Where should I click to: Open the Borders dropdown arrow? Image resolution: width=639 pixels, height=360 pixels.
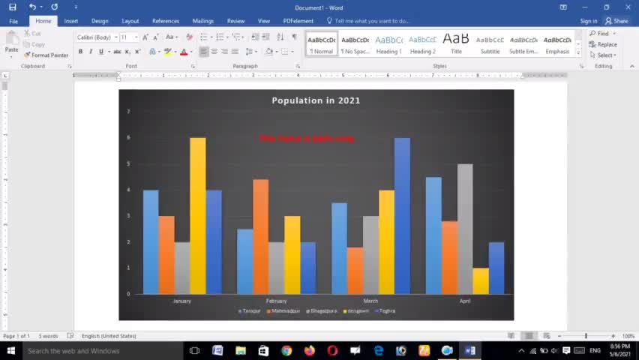(x=292, y=52)
